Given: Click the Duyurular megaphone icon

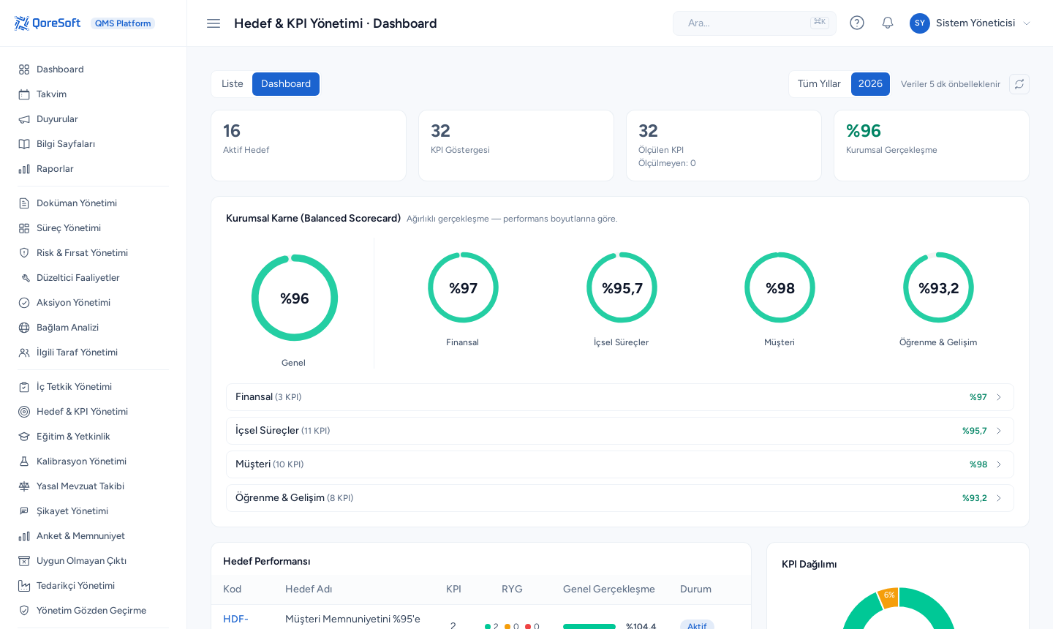Looking at the screenshot, I should click(x=24, y=119).
